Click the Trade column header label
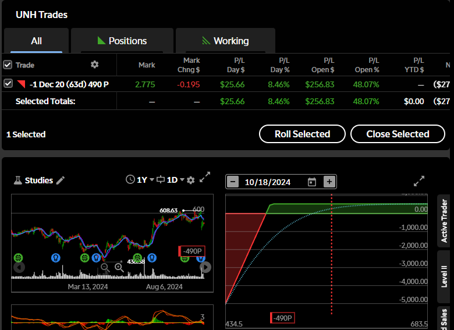The height and width of the screenshot is (330, 454). point(25,65)
